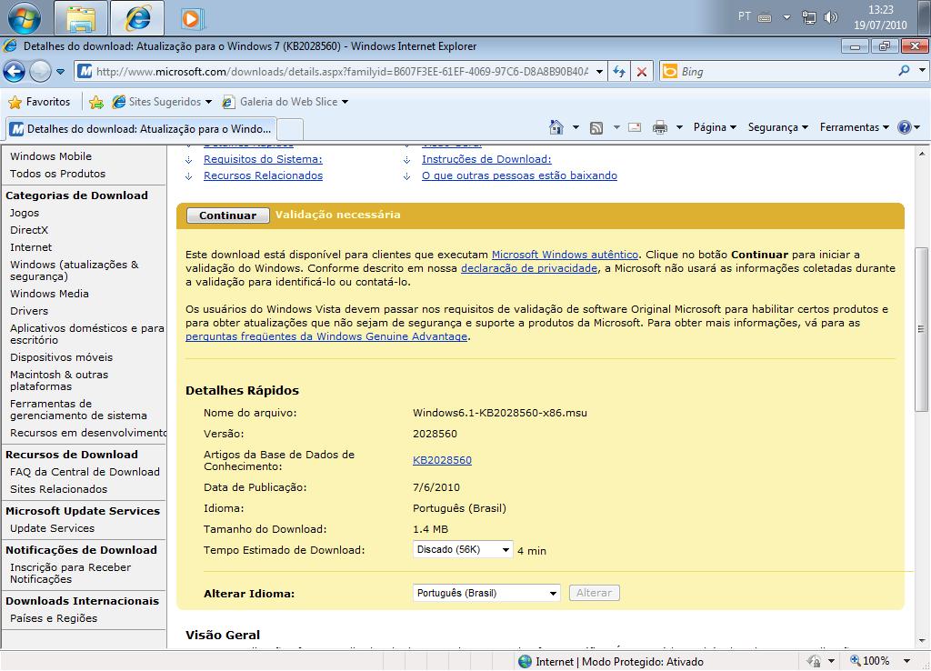Screen dimensions: 931x671
Task: Launch Windows Media Player from taskbar
Action: click(x=192, y=18)
